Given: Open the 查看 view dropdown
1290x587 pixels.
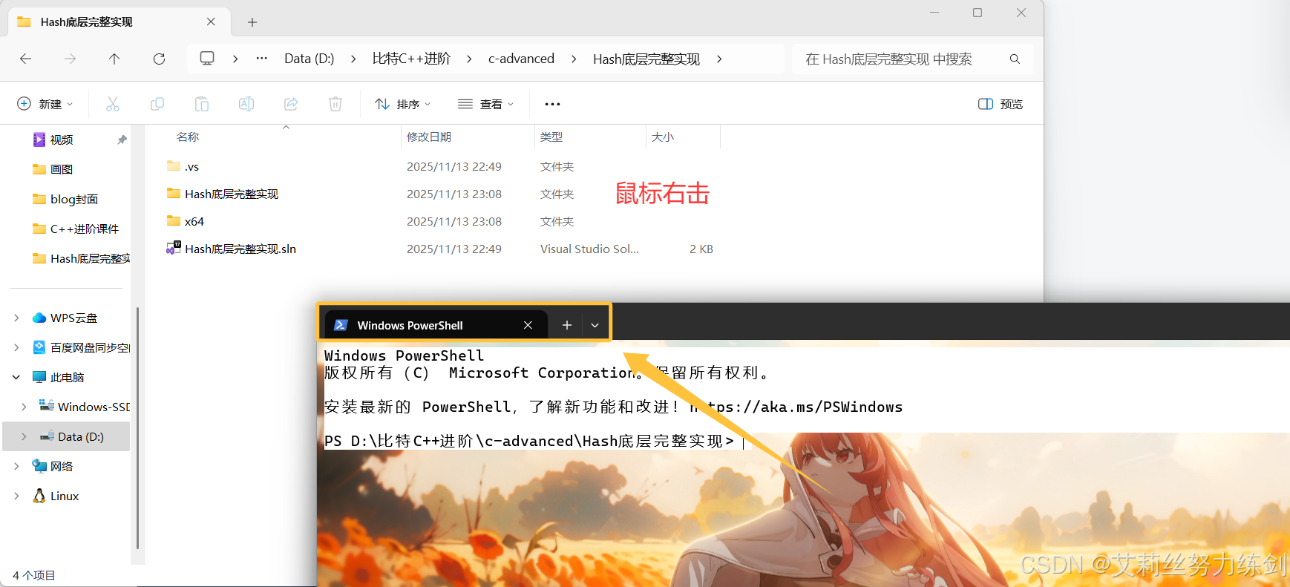Looking at the screenshot, I should pyautogui.click(x=485, y=104).
